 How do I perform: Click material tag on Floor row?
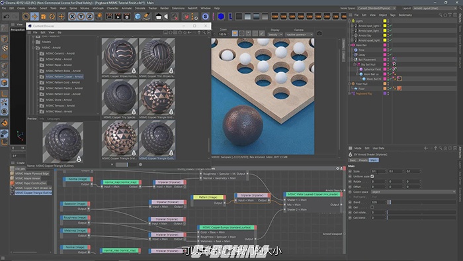click(x=400, y=88)
